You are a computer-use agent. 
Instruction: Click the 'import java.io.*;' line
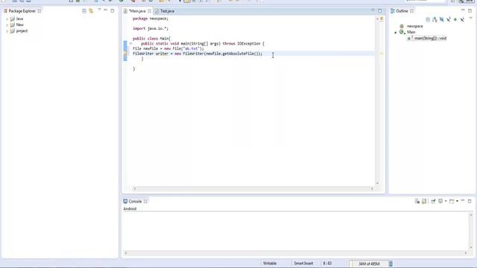(x=151, y=28)
